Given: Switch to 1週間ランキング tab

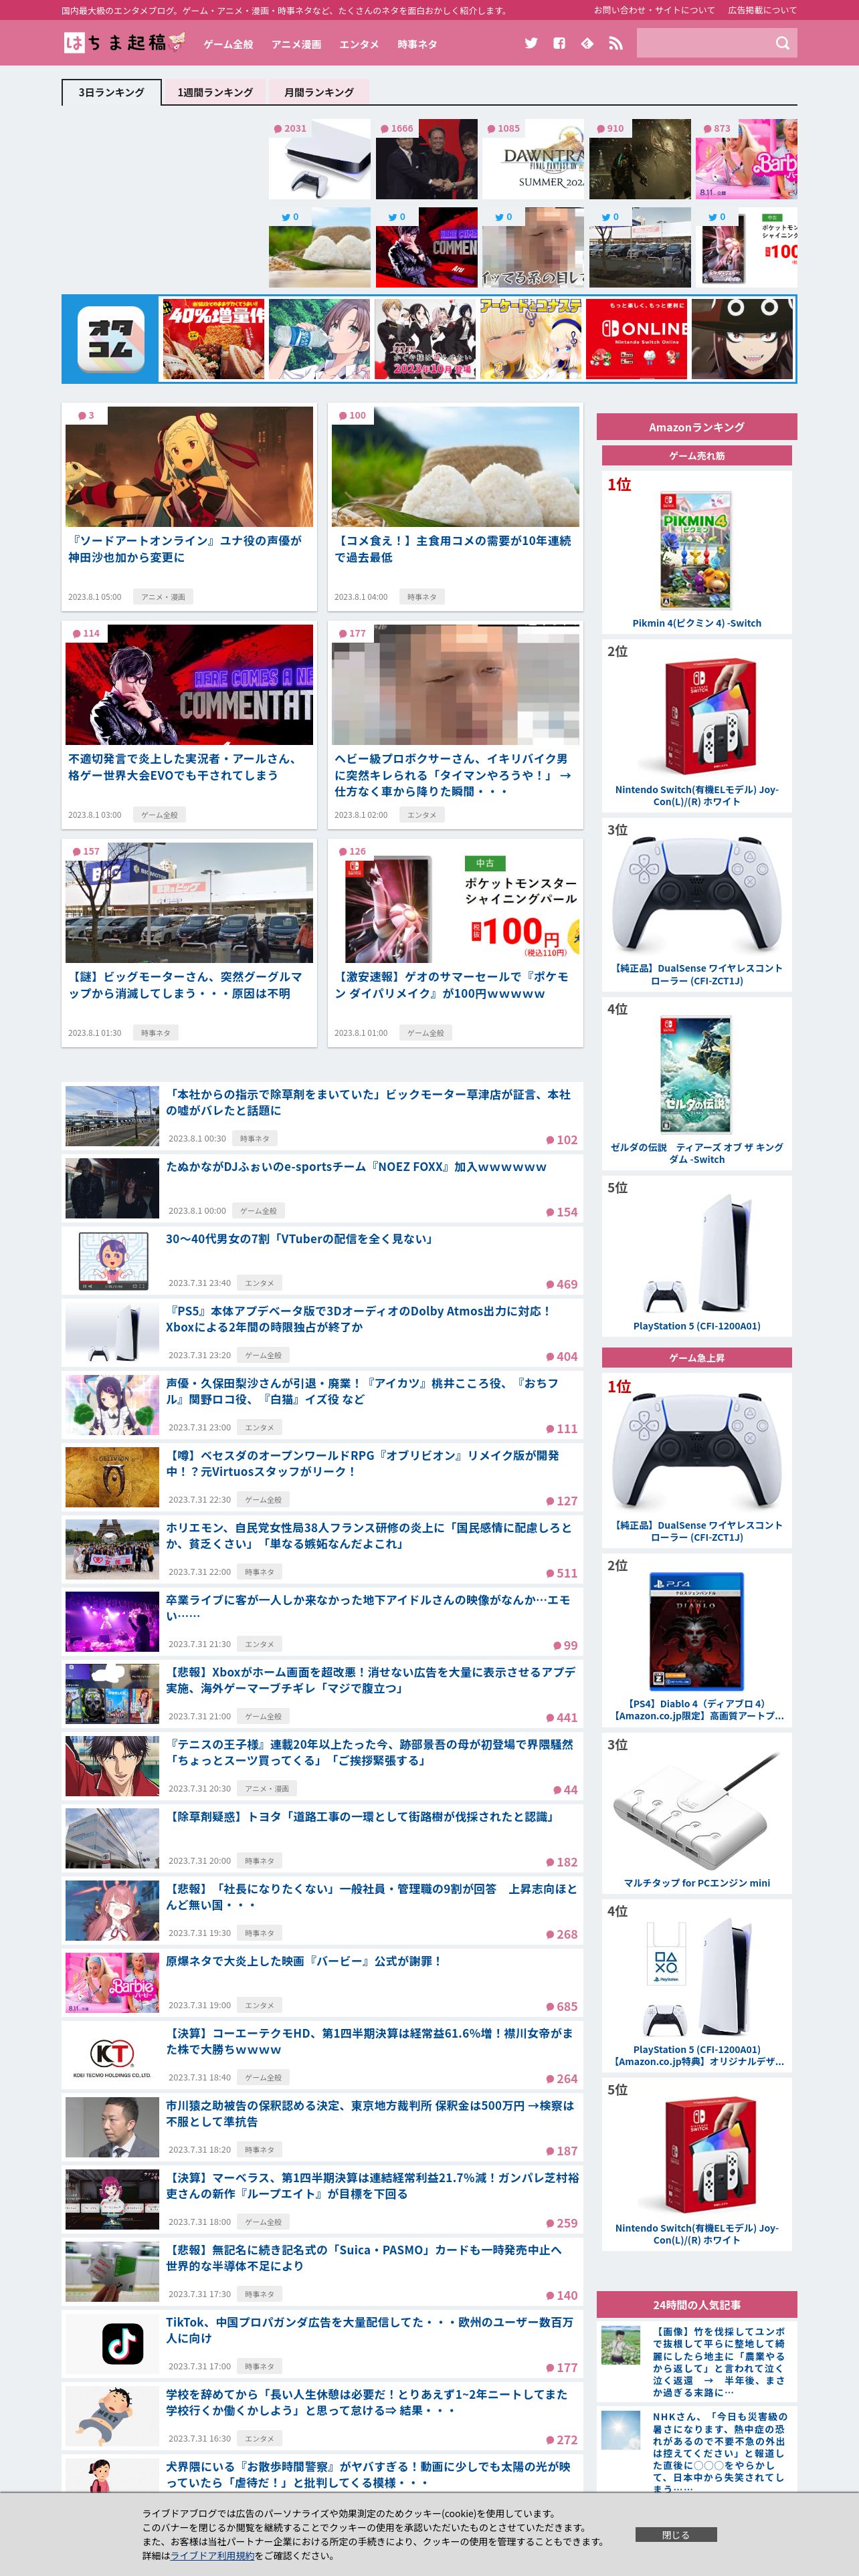Looking at the screenshot, I should pos(215,92).
